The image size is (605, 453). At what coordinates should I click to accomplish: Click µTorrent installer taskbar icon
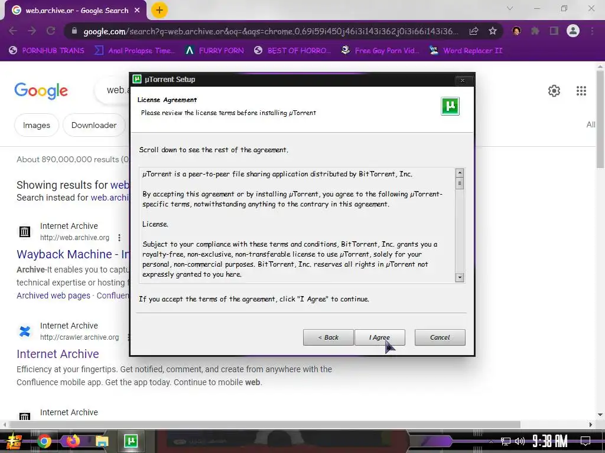point(131,441)
